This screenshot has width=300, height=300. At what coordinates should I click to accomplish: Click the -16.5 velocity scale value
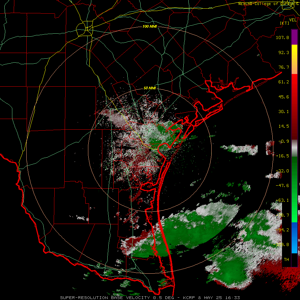tap(282, 156)
